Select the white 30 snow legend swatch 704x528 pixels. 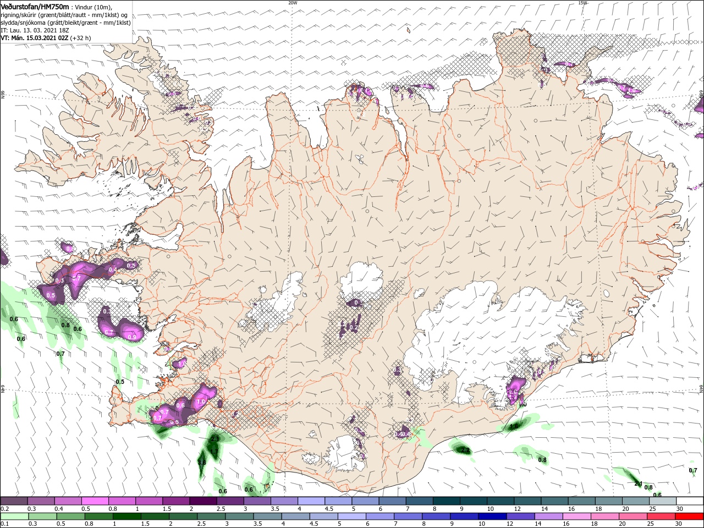pyautogui.click(x=690, y=501)
